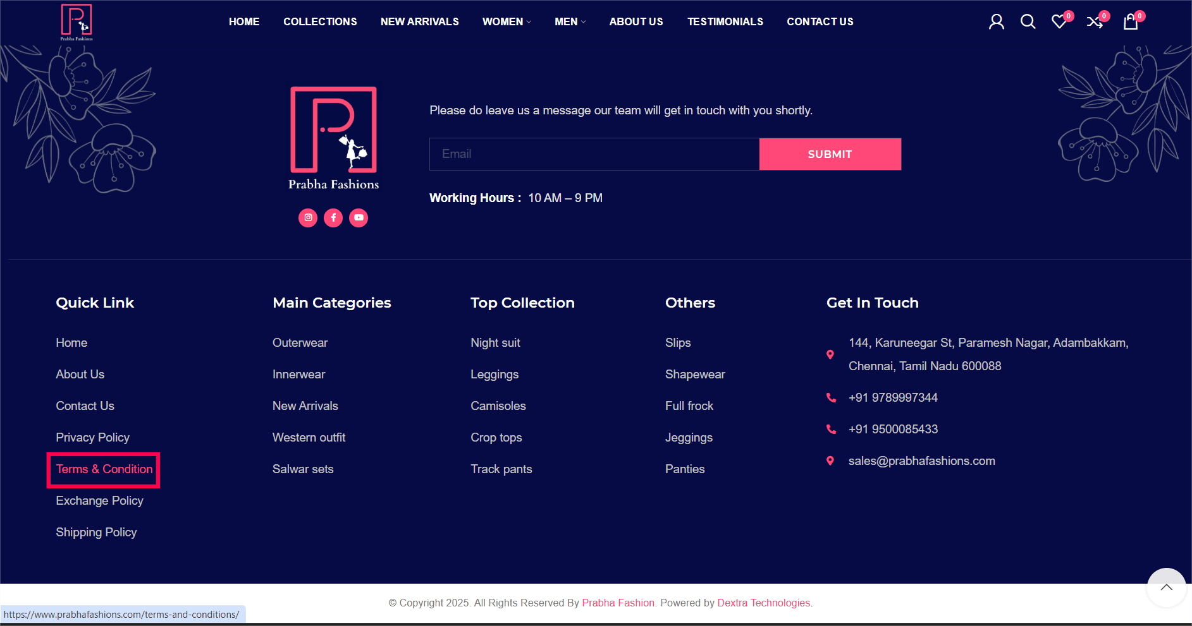Browse the Western outfit category link
This screenshot has width=1192, height=626.
[x=309, y=438]
